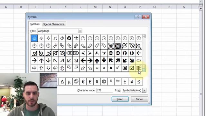
Task: Select the outlined hollow right arrow symbol
Action: point(34,68)
